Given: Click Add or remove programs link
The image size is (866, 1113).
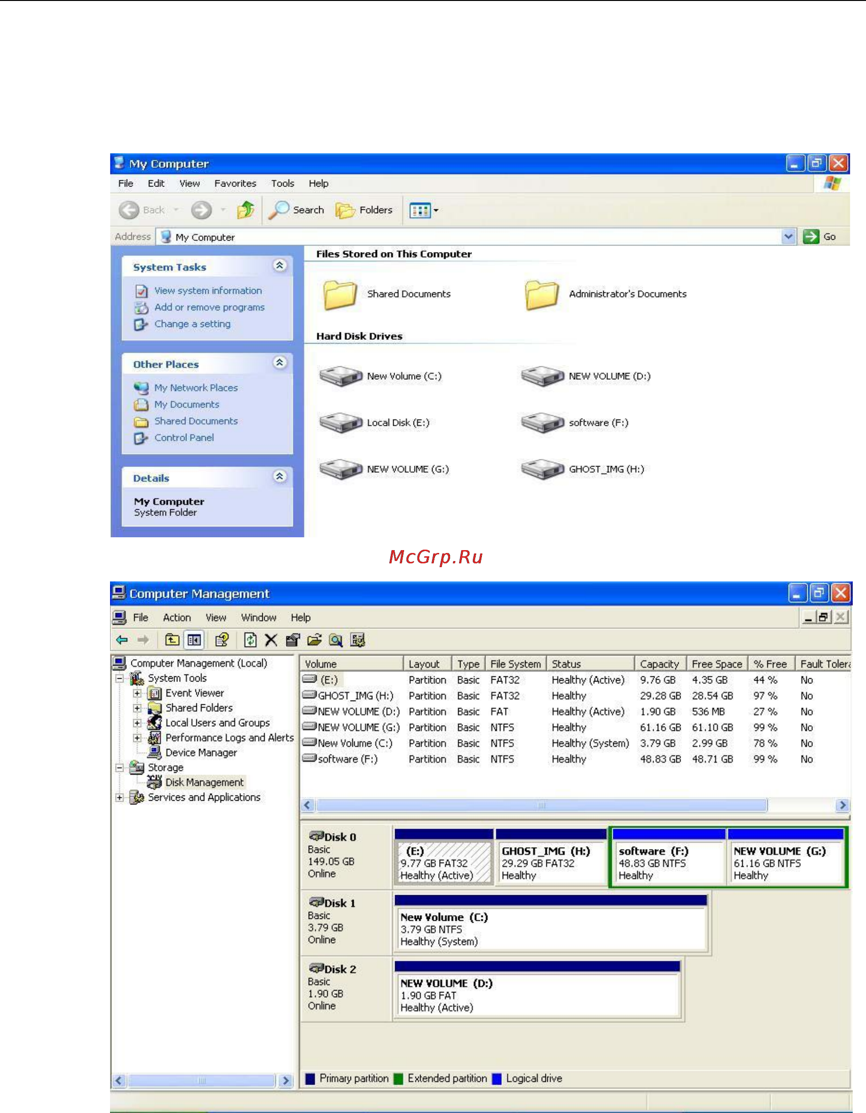Looking at the screenshot, I should click(209, 307).
